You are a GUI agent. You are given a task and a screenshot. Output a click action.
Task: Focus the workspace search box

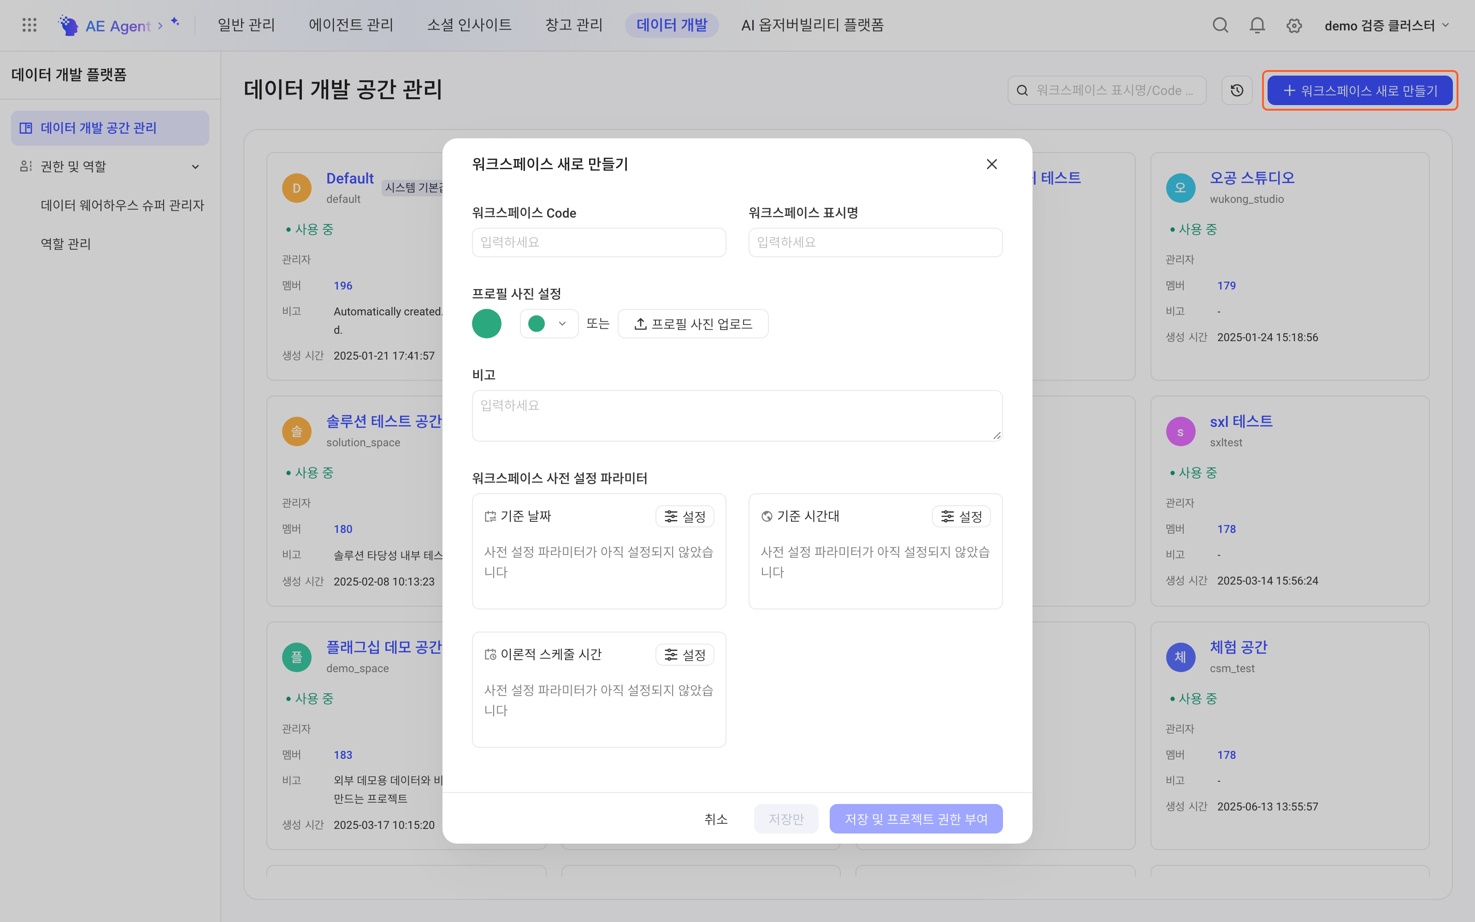point(1107,90)
